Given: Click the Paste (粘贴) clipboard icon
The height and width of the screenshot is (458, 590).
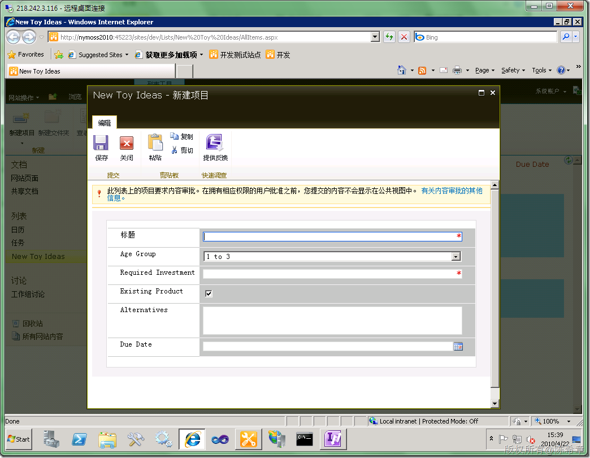Looking at the screenshot, I should pos(155,142).
